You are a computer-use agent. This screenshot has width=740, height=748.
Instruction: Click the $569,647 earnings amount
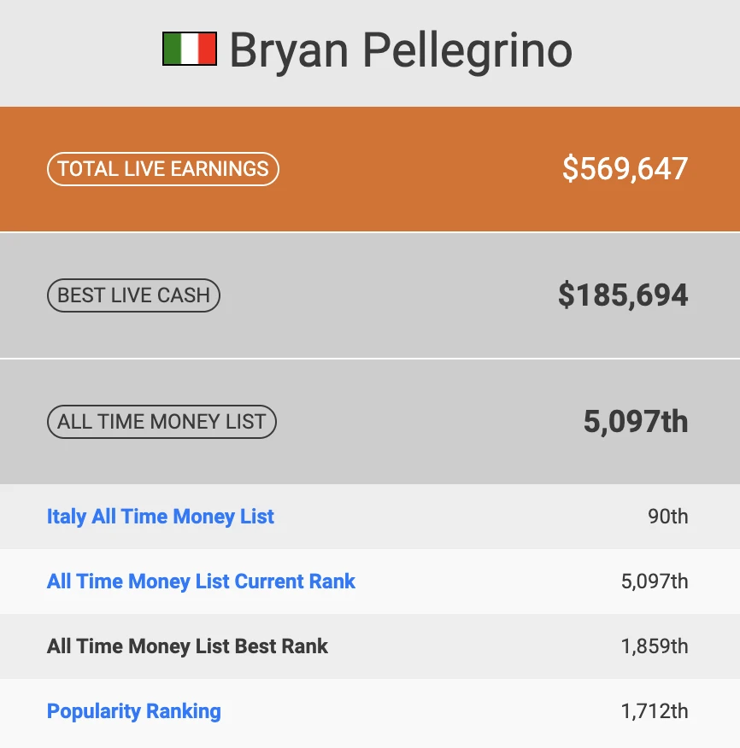coord(625,169)
